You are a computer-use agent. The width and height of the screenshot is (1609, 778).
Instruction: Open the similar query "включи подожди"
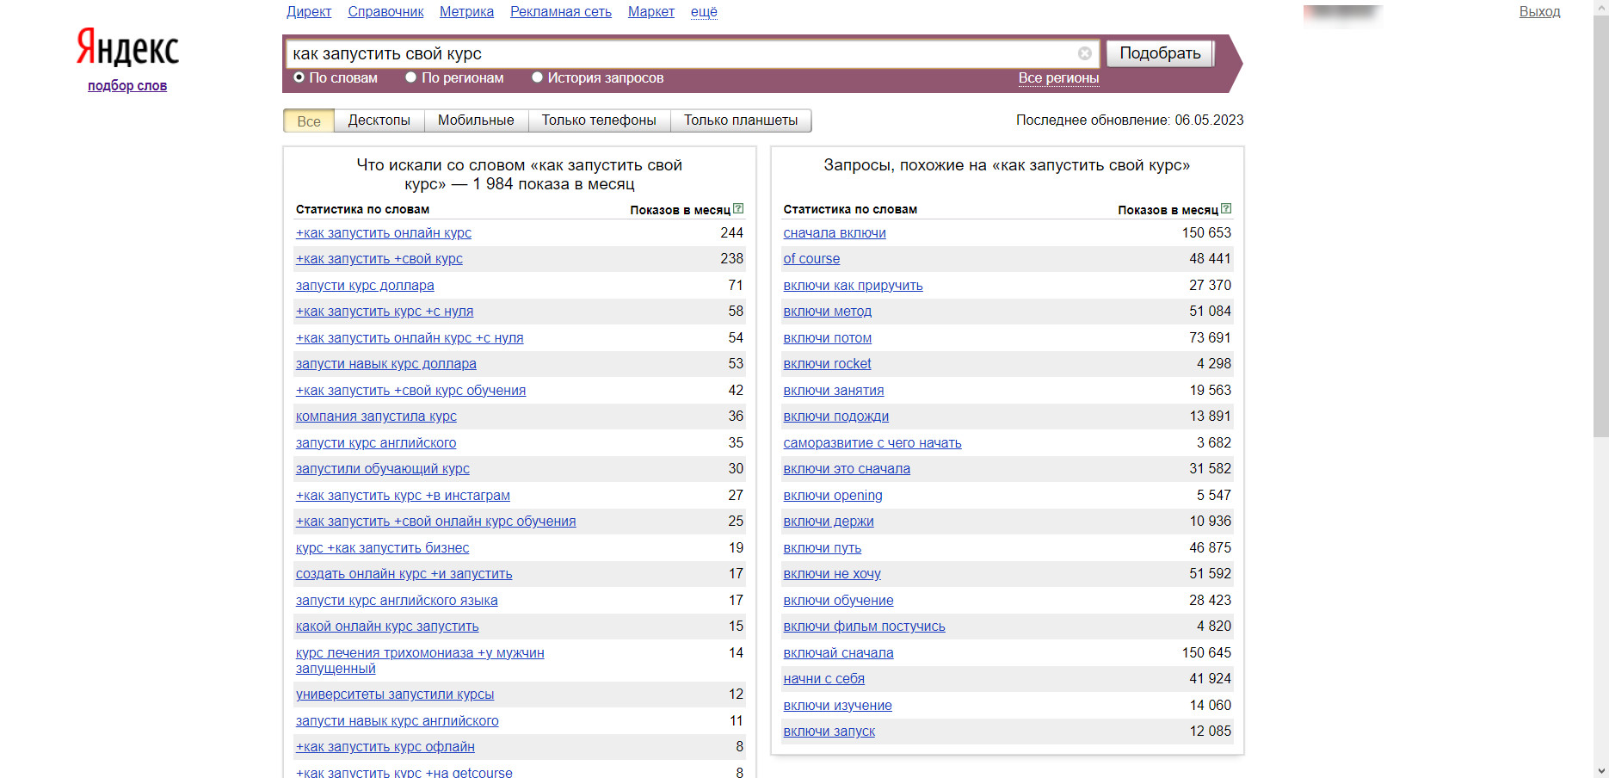(x=836, y=417)
